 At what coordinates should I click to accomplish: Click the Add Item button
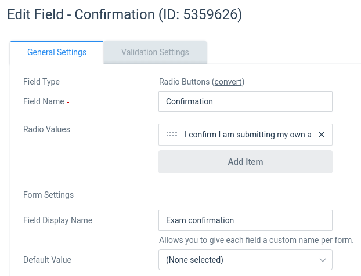click(246, 162)
